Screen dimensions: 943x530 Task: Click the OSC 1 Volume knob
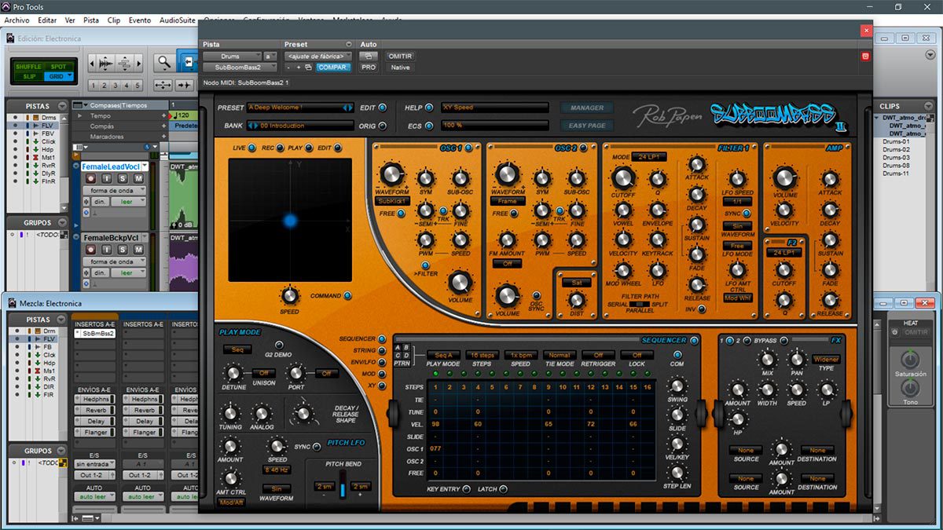pos(460,281)
